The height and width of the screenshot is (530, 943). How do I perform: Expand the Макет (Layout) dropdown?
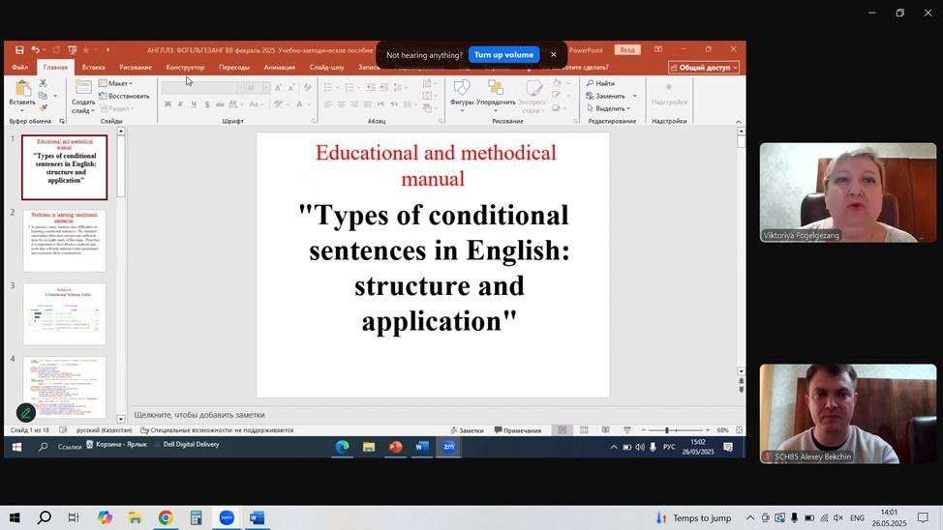tap(120, 83)
